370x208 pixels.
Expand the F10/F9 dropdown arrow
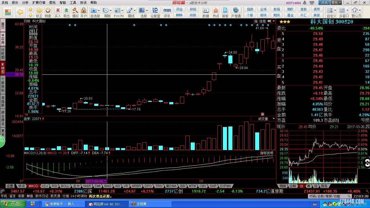122,11
